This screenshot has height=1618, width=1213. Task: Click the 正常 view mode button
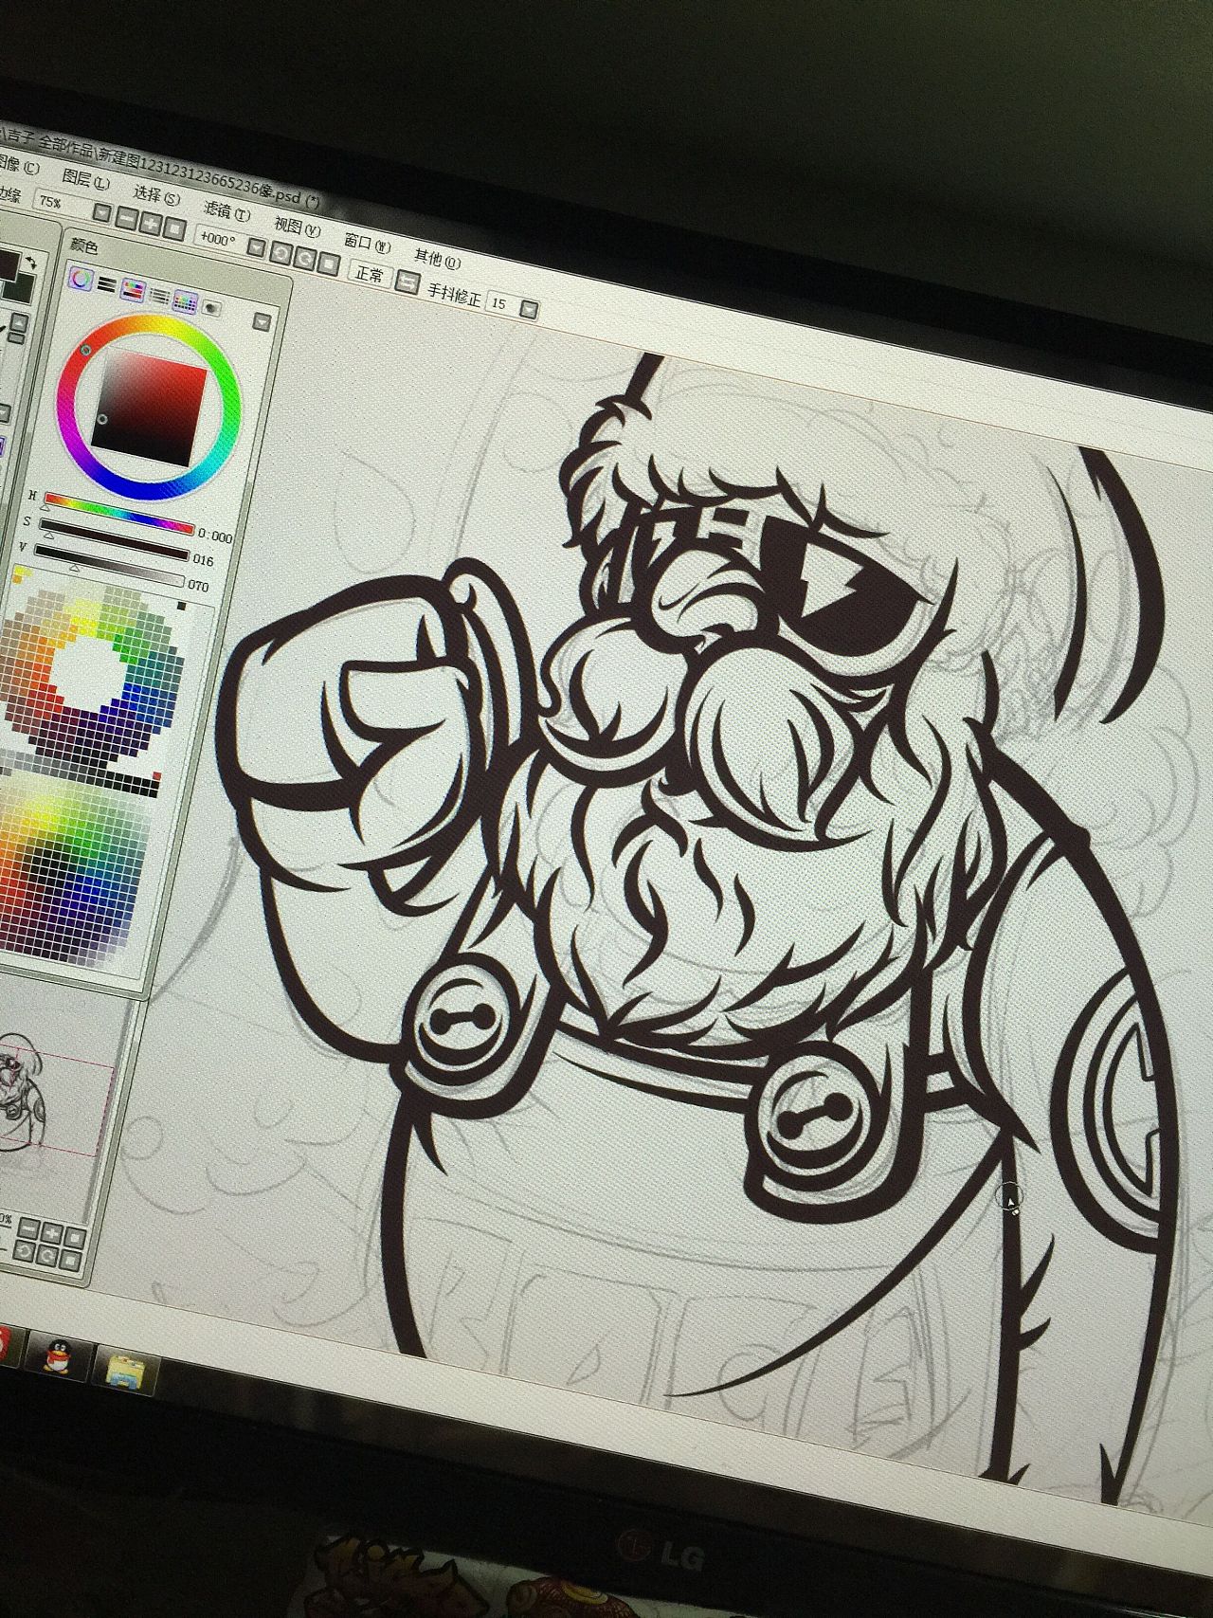370,274
